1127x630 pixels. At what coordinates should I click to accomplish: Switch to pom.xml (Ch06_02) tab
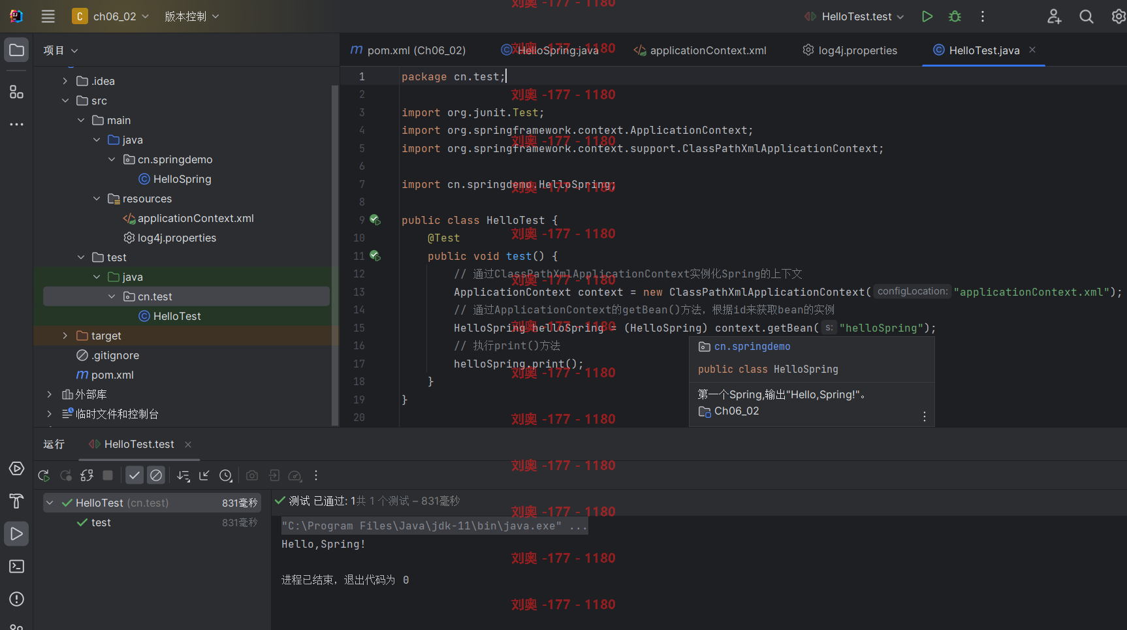[x=408, y=50]
